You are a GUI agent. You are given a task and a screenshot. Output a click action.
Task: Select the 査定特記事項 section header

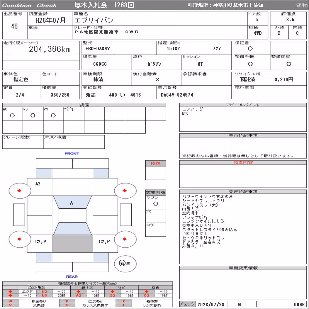(x=243, y=192)
